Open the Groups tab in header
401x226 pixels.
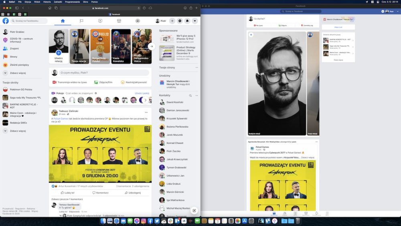pyautogui.click(x=138, y=21)
